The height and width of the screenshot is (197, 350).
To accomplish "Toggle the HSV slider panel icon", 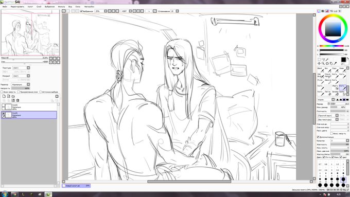I will pos(327,11).
